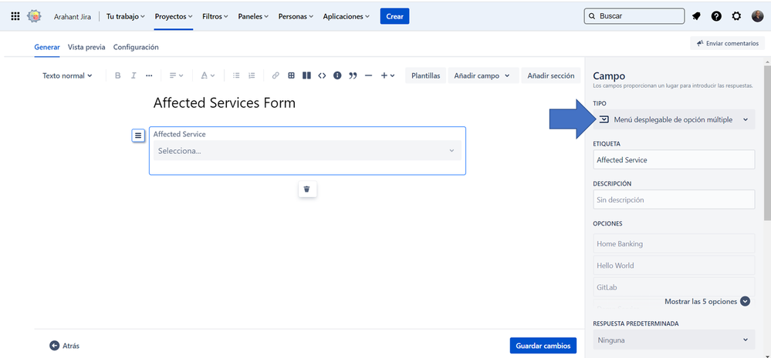
Task: Toggle bold formatting
Action: pos(117,75)
